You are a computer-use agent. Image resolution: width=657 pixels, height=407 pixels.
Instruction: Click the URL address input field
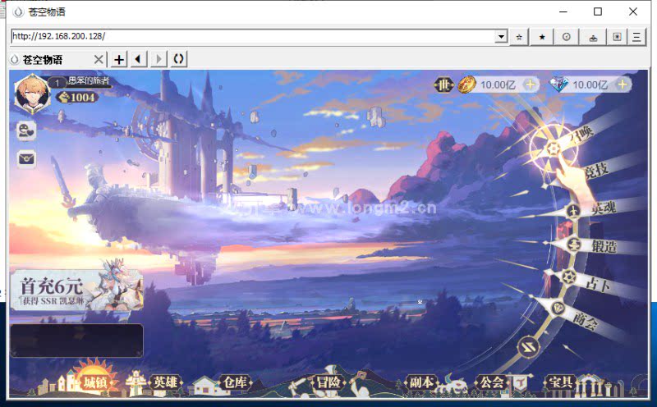point(253,36)
